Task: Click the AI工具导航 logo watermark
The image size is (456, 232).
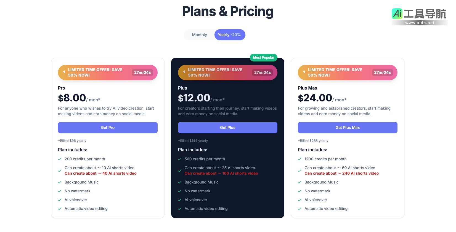Action: tap(419, 14)
